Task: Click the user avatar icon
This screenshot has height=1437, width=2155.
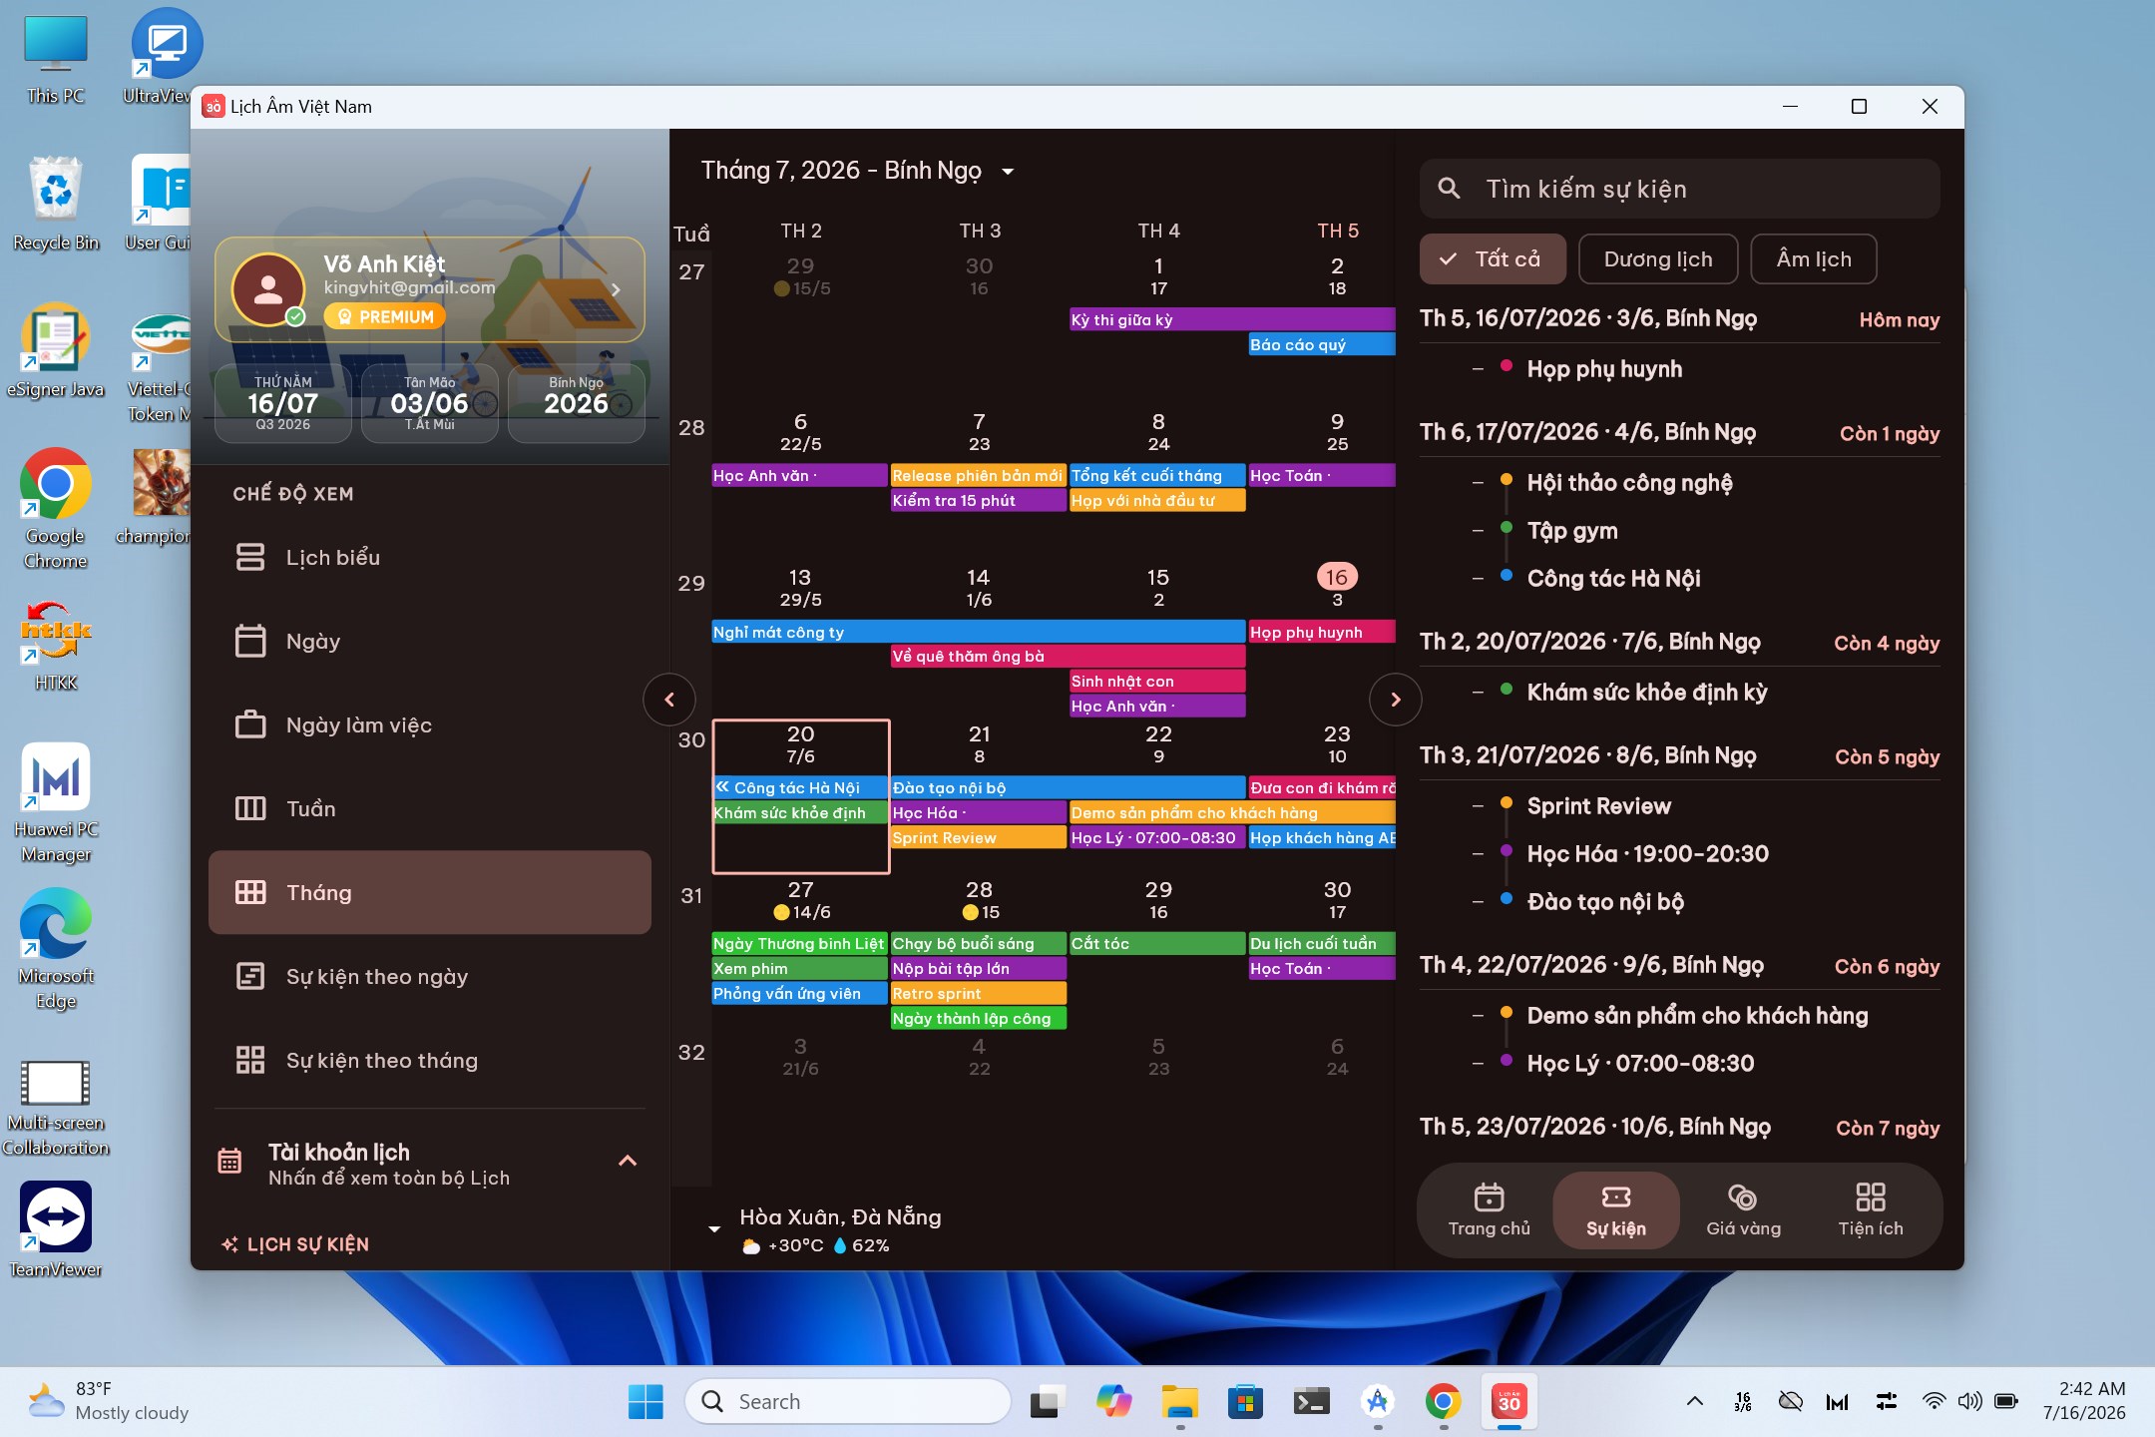Action: (267, 289)
